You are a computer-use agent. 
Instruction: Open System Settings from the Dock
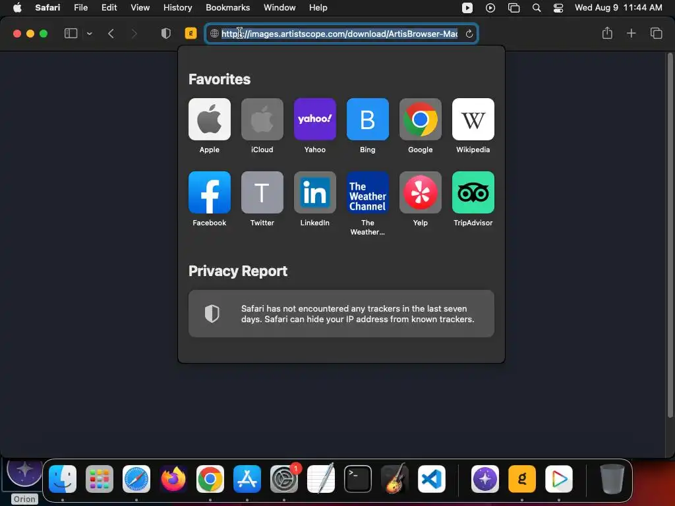pos(284,478)
